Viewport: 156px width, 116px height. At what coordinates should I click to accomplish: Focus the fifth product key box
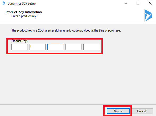click(91, 47)
